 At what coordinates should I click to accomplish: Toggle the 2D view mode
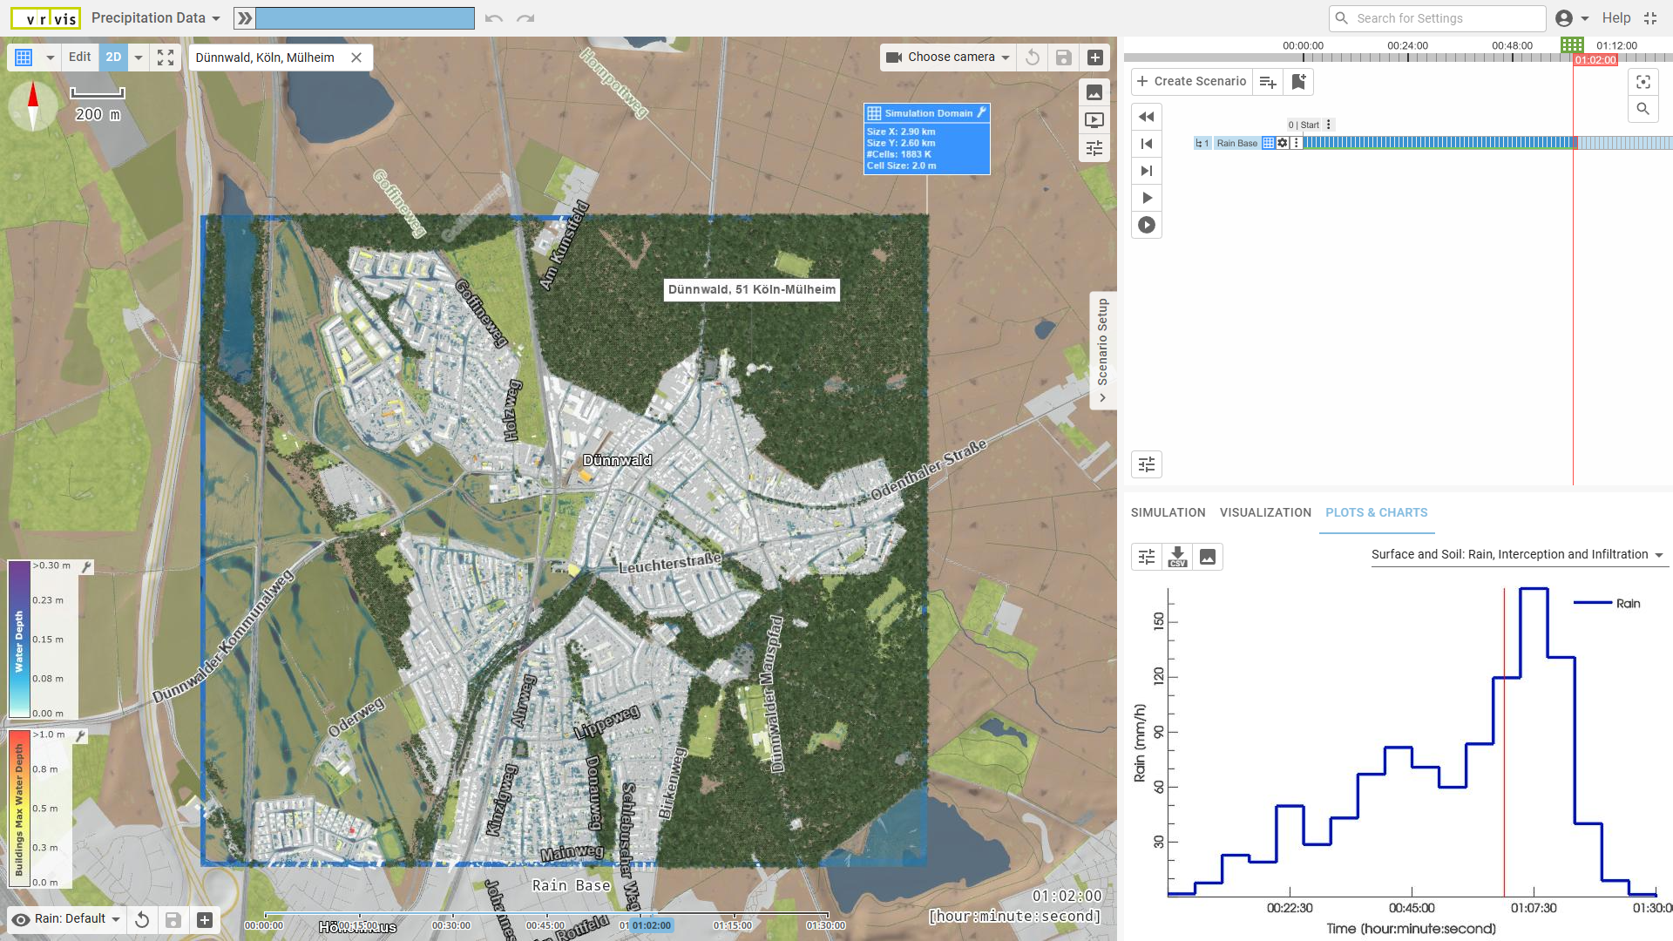tap(113, 58)
